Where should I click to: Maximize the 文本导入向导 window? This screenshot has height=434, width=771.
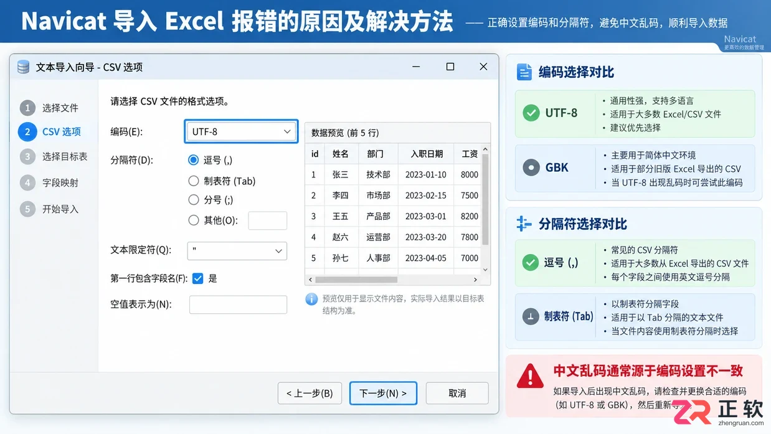tap(450, 67)
